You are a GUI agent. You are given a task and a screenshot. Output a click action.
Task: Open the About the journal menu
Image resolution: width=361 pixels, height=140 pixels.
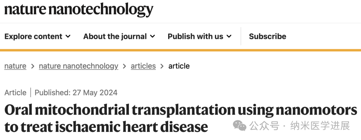pyautogui.click(x=115, y=37)
